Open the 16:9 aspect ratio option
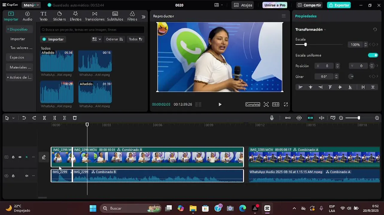This screenshot has width=384, height=215. 276,105
